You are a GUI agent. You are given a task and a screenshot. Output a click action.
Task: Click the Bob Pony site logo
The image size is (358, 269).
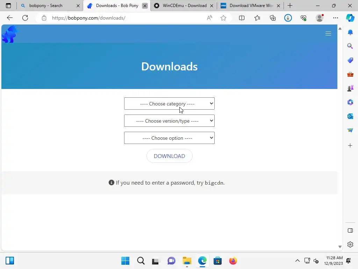point(9,34)
